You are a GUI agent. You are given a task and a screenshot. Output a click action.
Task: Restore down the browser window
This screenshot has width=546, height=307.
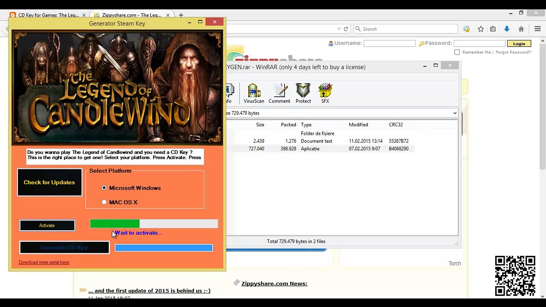pyautogui.click(x=521, y=13)
